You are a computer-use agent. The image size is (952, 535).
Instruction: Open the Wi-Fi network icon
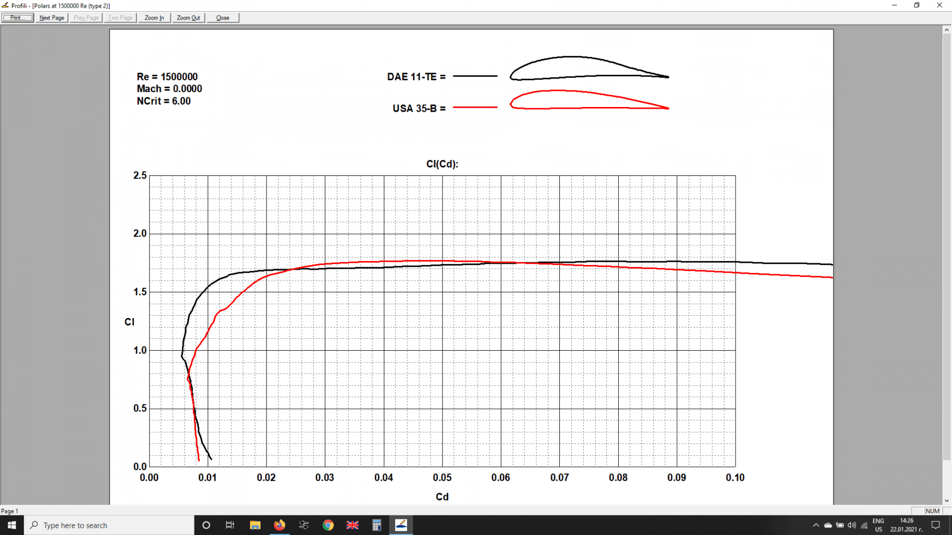coord(864,525)
